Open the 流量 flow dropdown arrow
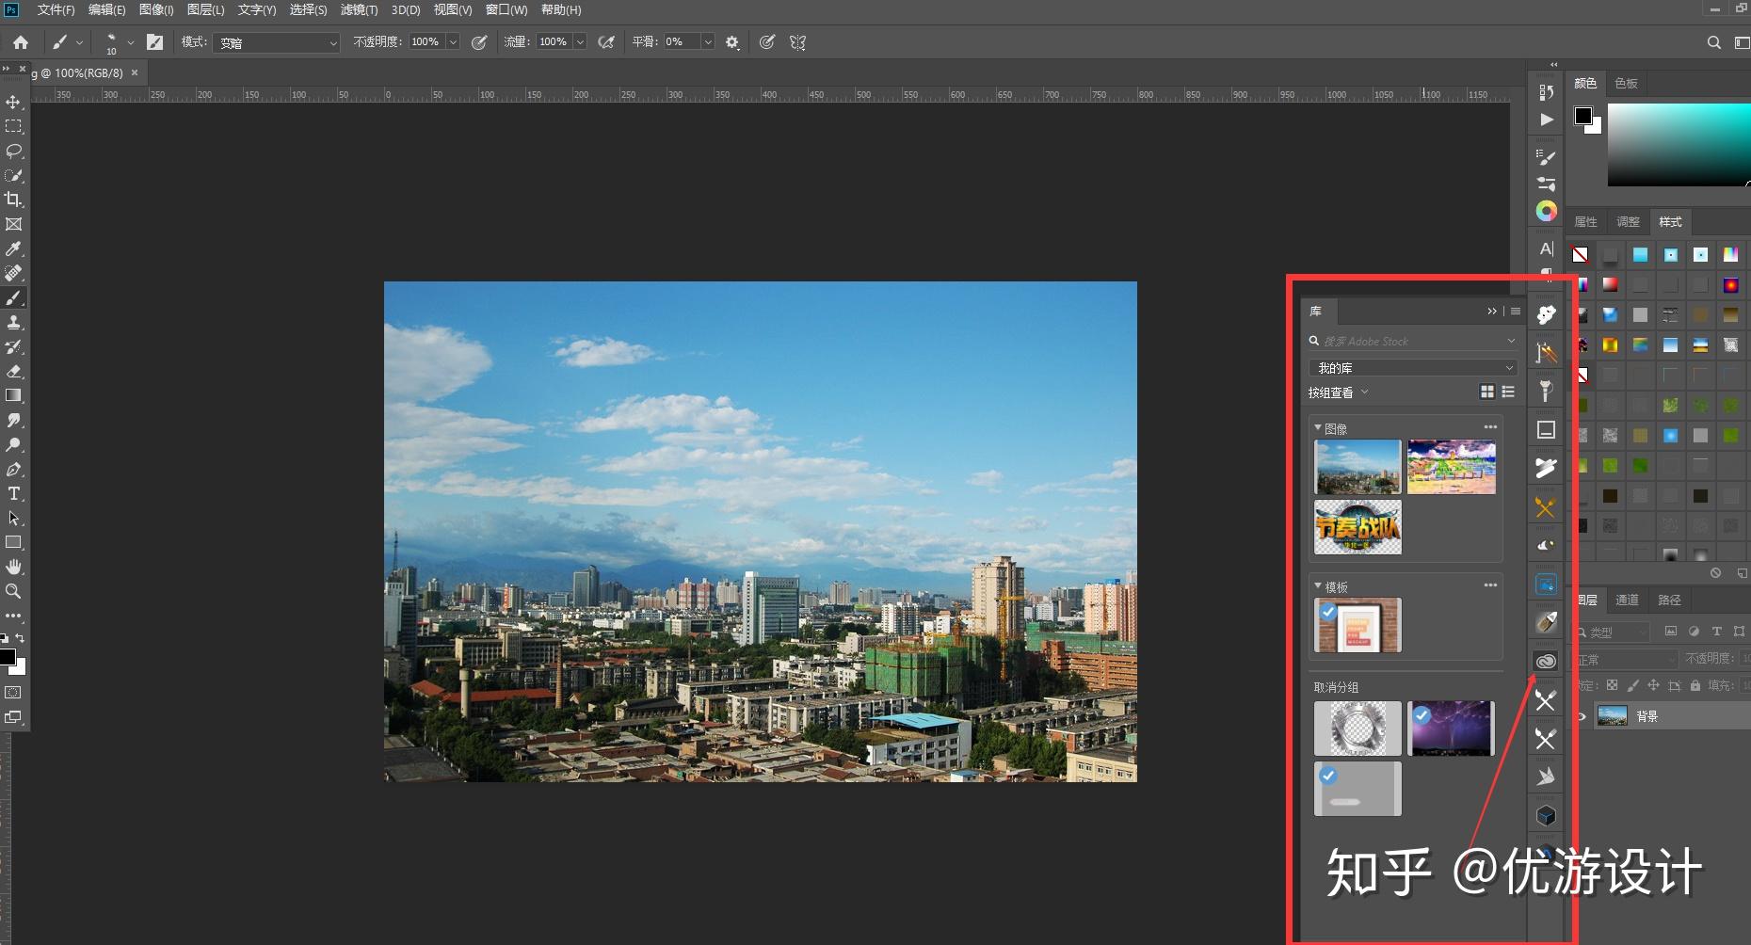1751x945 pixels. tap(580, 42)
